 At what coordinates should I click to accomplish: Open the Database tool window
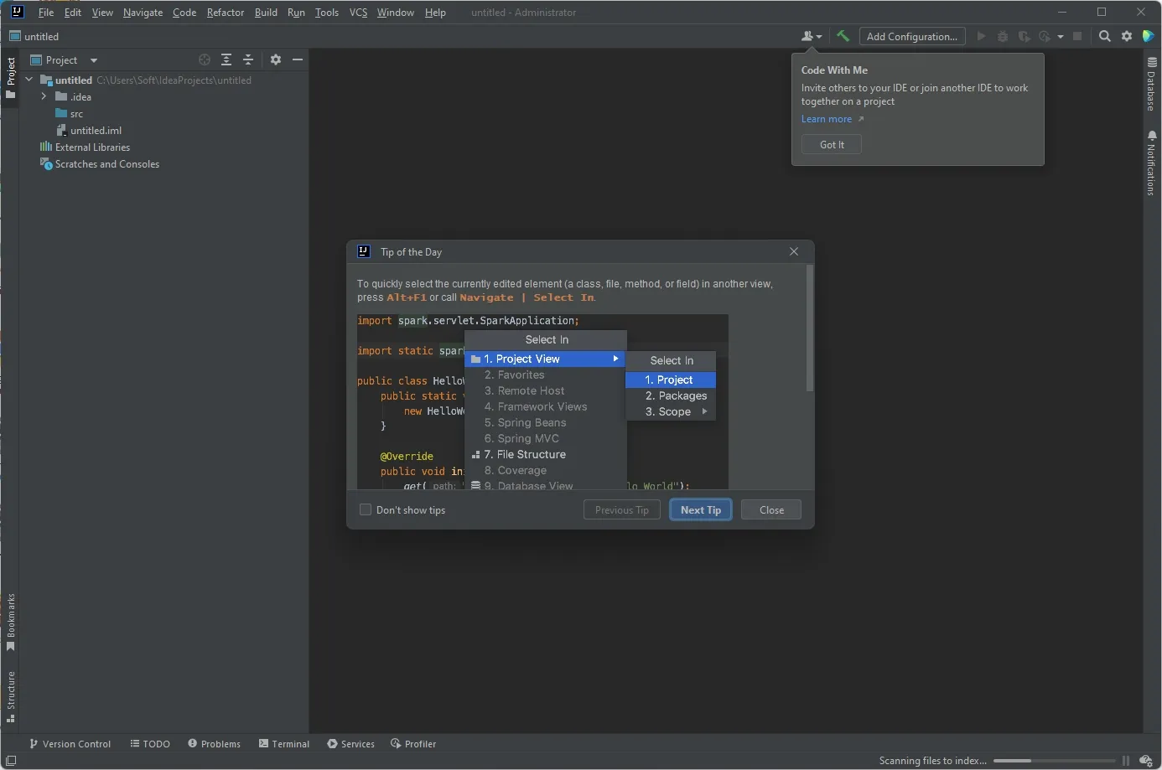click(1152, 84)
